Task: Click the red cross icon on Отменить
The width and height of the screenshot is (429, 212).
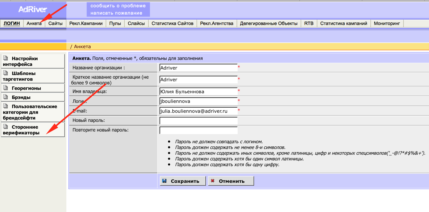Action: [x=213, y=181]
